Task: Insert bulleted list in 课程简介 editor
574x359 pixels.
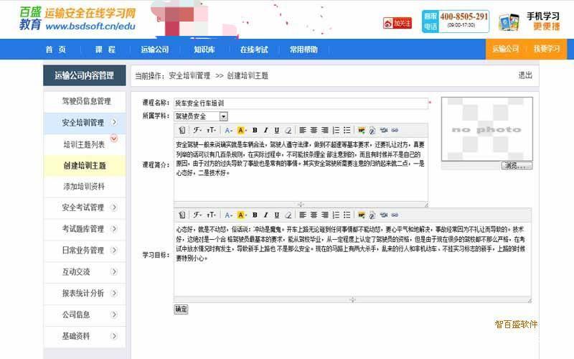Action: click(x=347, y=130)
